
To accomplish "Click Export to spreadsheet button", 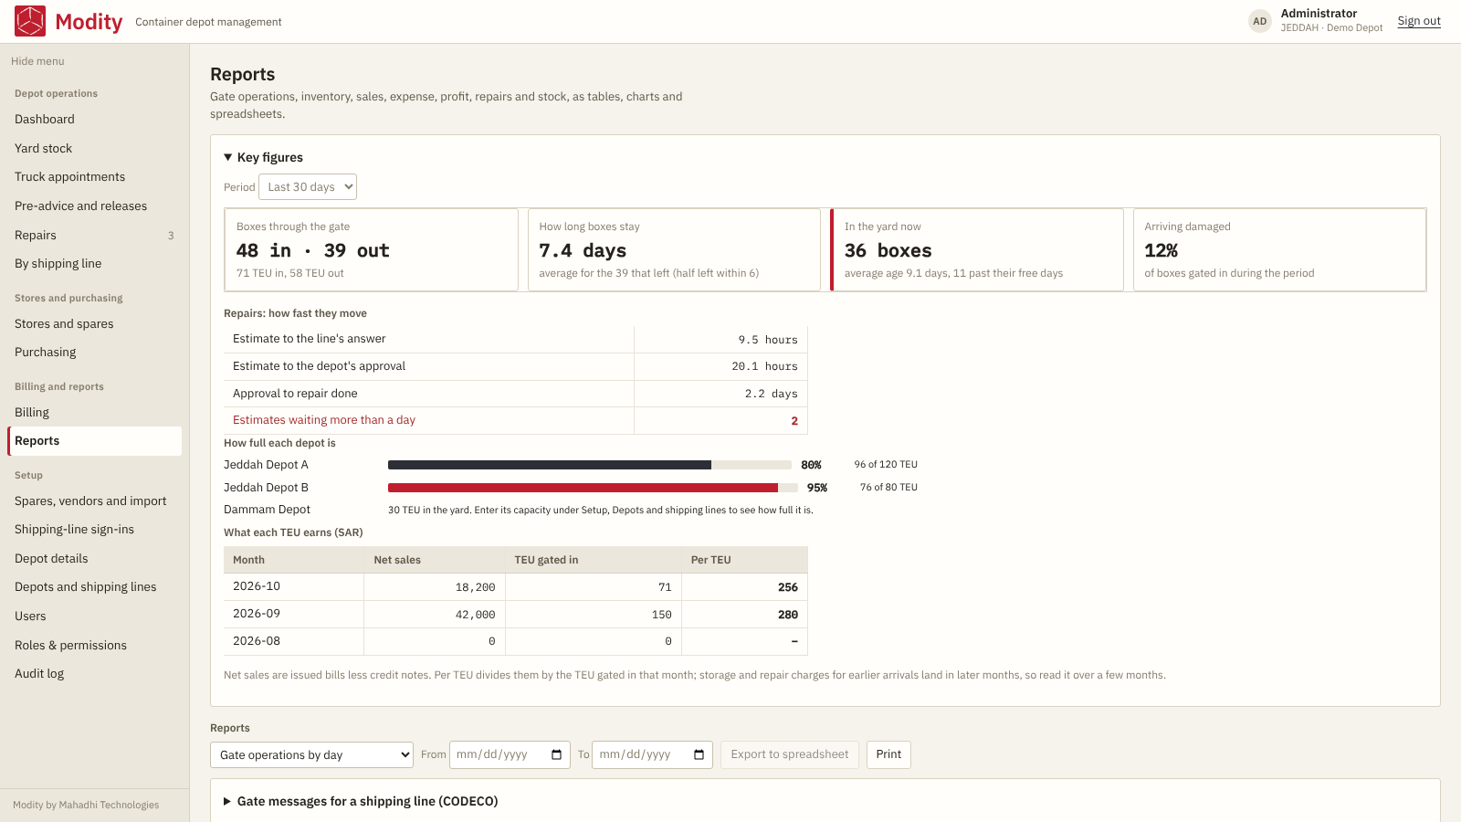I will (x=790, y=754).
